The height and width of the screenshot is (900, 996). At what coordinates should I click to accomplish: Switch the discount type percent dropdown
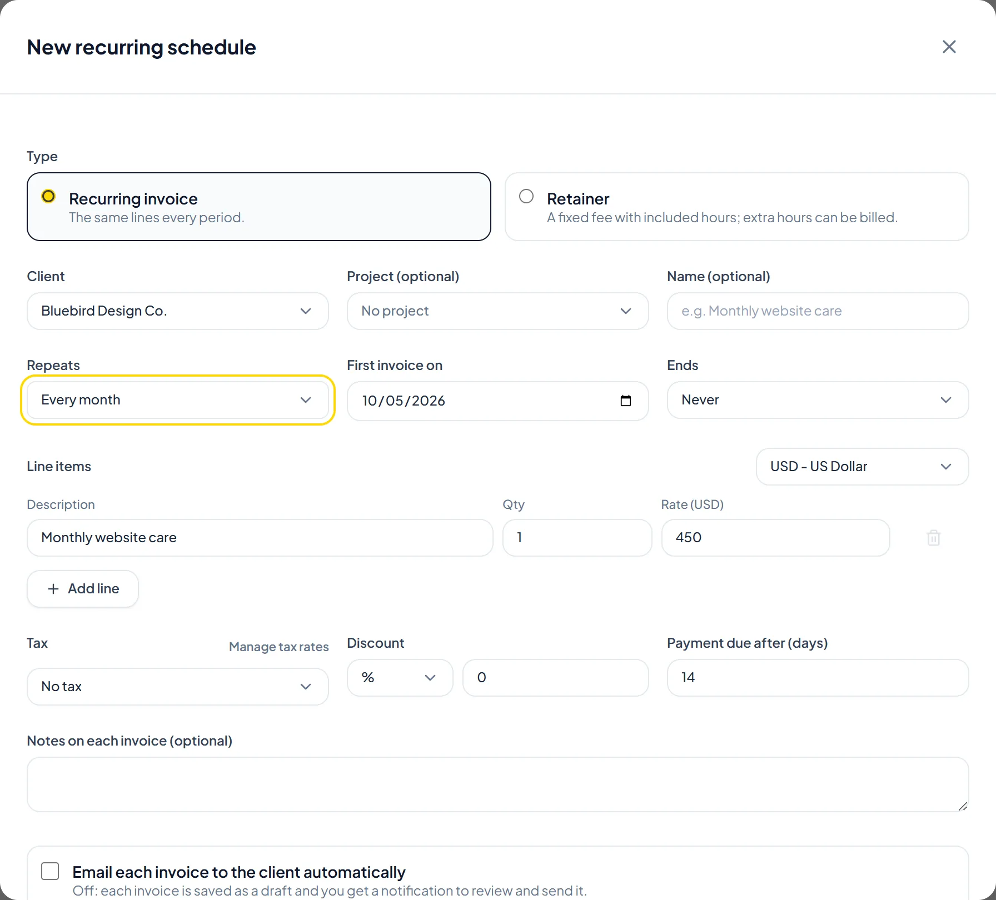coord(400,678)
